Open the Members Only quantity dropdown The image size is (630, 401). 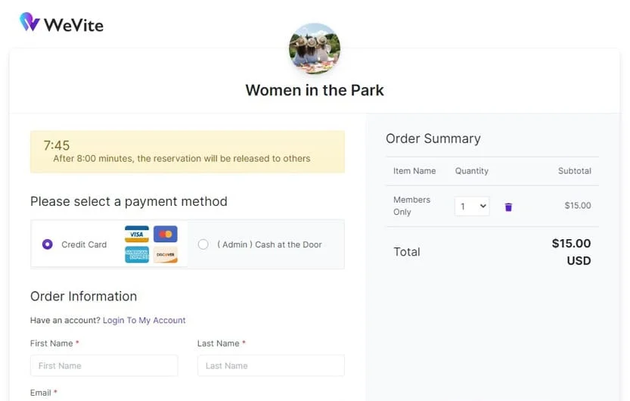(472, 206)
